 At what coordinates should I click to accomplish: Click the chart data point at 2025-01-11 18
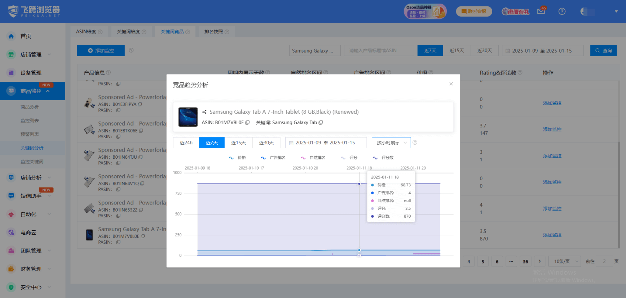359,184
